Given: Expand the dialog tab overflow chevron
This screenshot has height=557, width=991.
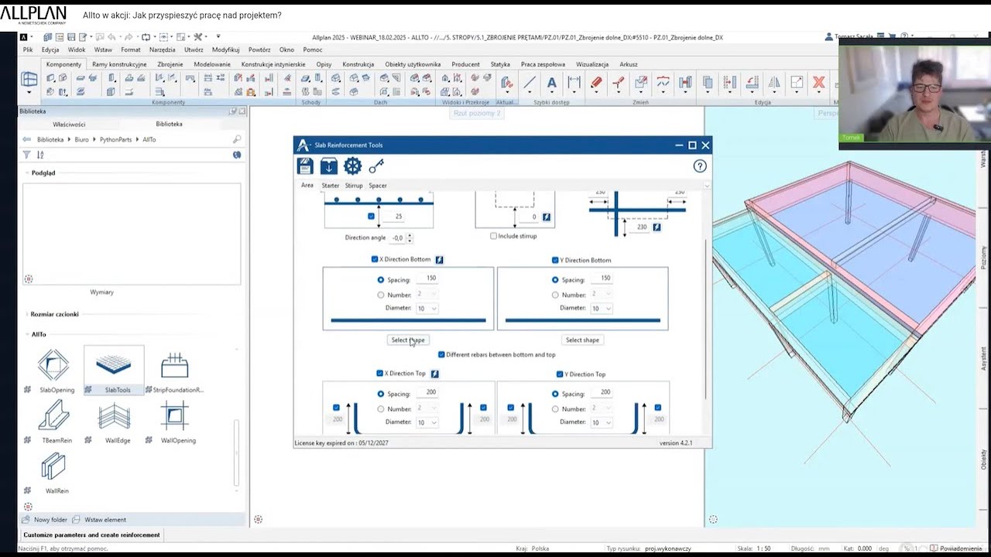Looking at the screenshot, I should (x=706, y=186).
